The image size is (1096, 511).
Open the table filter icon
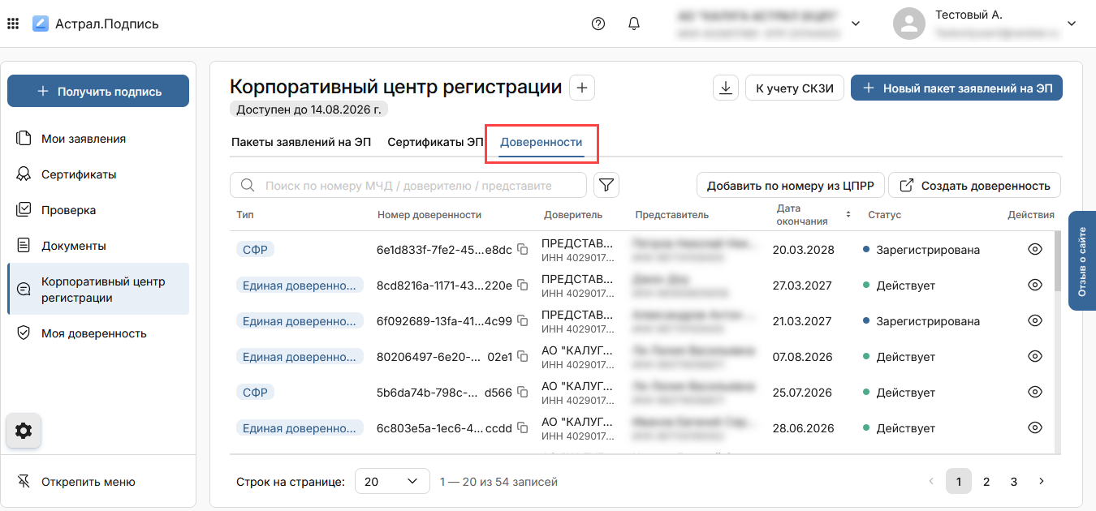[x=606, y=186]
